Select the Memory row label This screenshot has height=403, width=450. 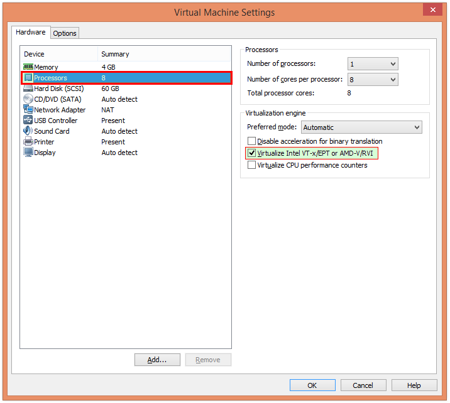pos(46,67)
